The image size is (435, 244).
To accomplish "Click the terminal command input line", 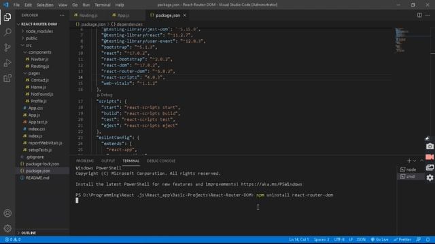I will pos(204,195).
